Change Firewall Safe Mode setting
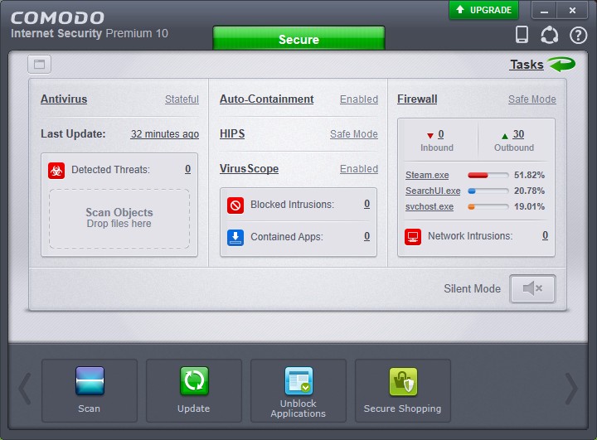597x440 pixels. 532,99
